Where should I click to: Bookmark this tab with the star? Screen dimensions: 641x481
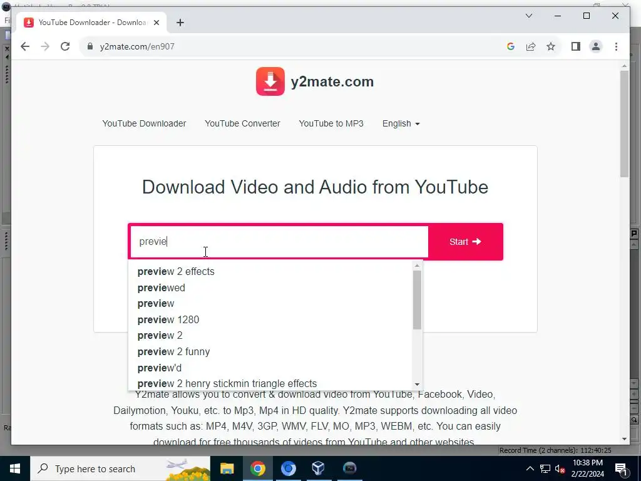click(x=551, y=46)
